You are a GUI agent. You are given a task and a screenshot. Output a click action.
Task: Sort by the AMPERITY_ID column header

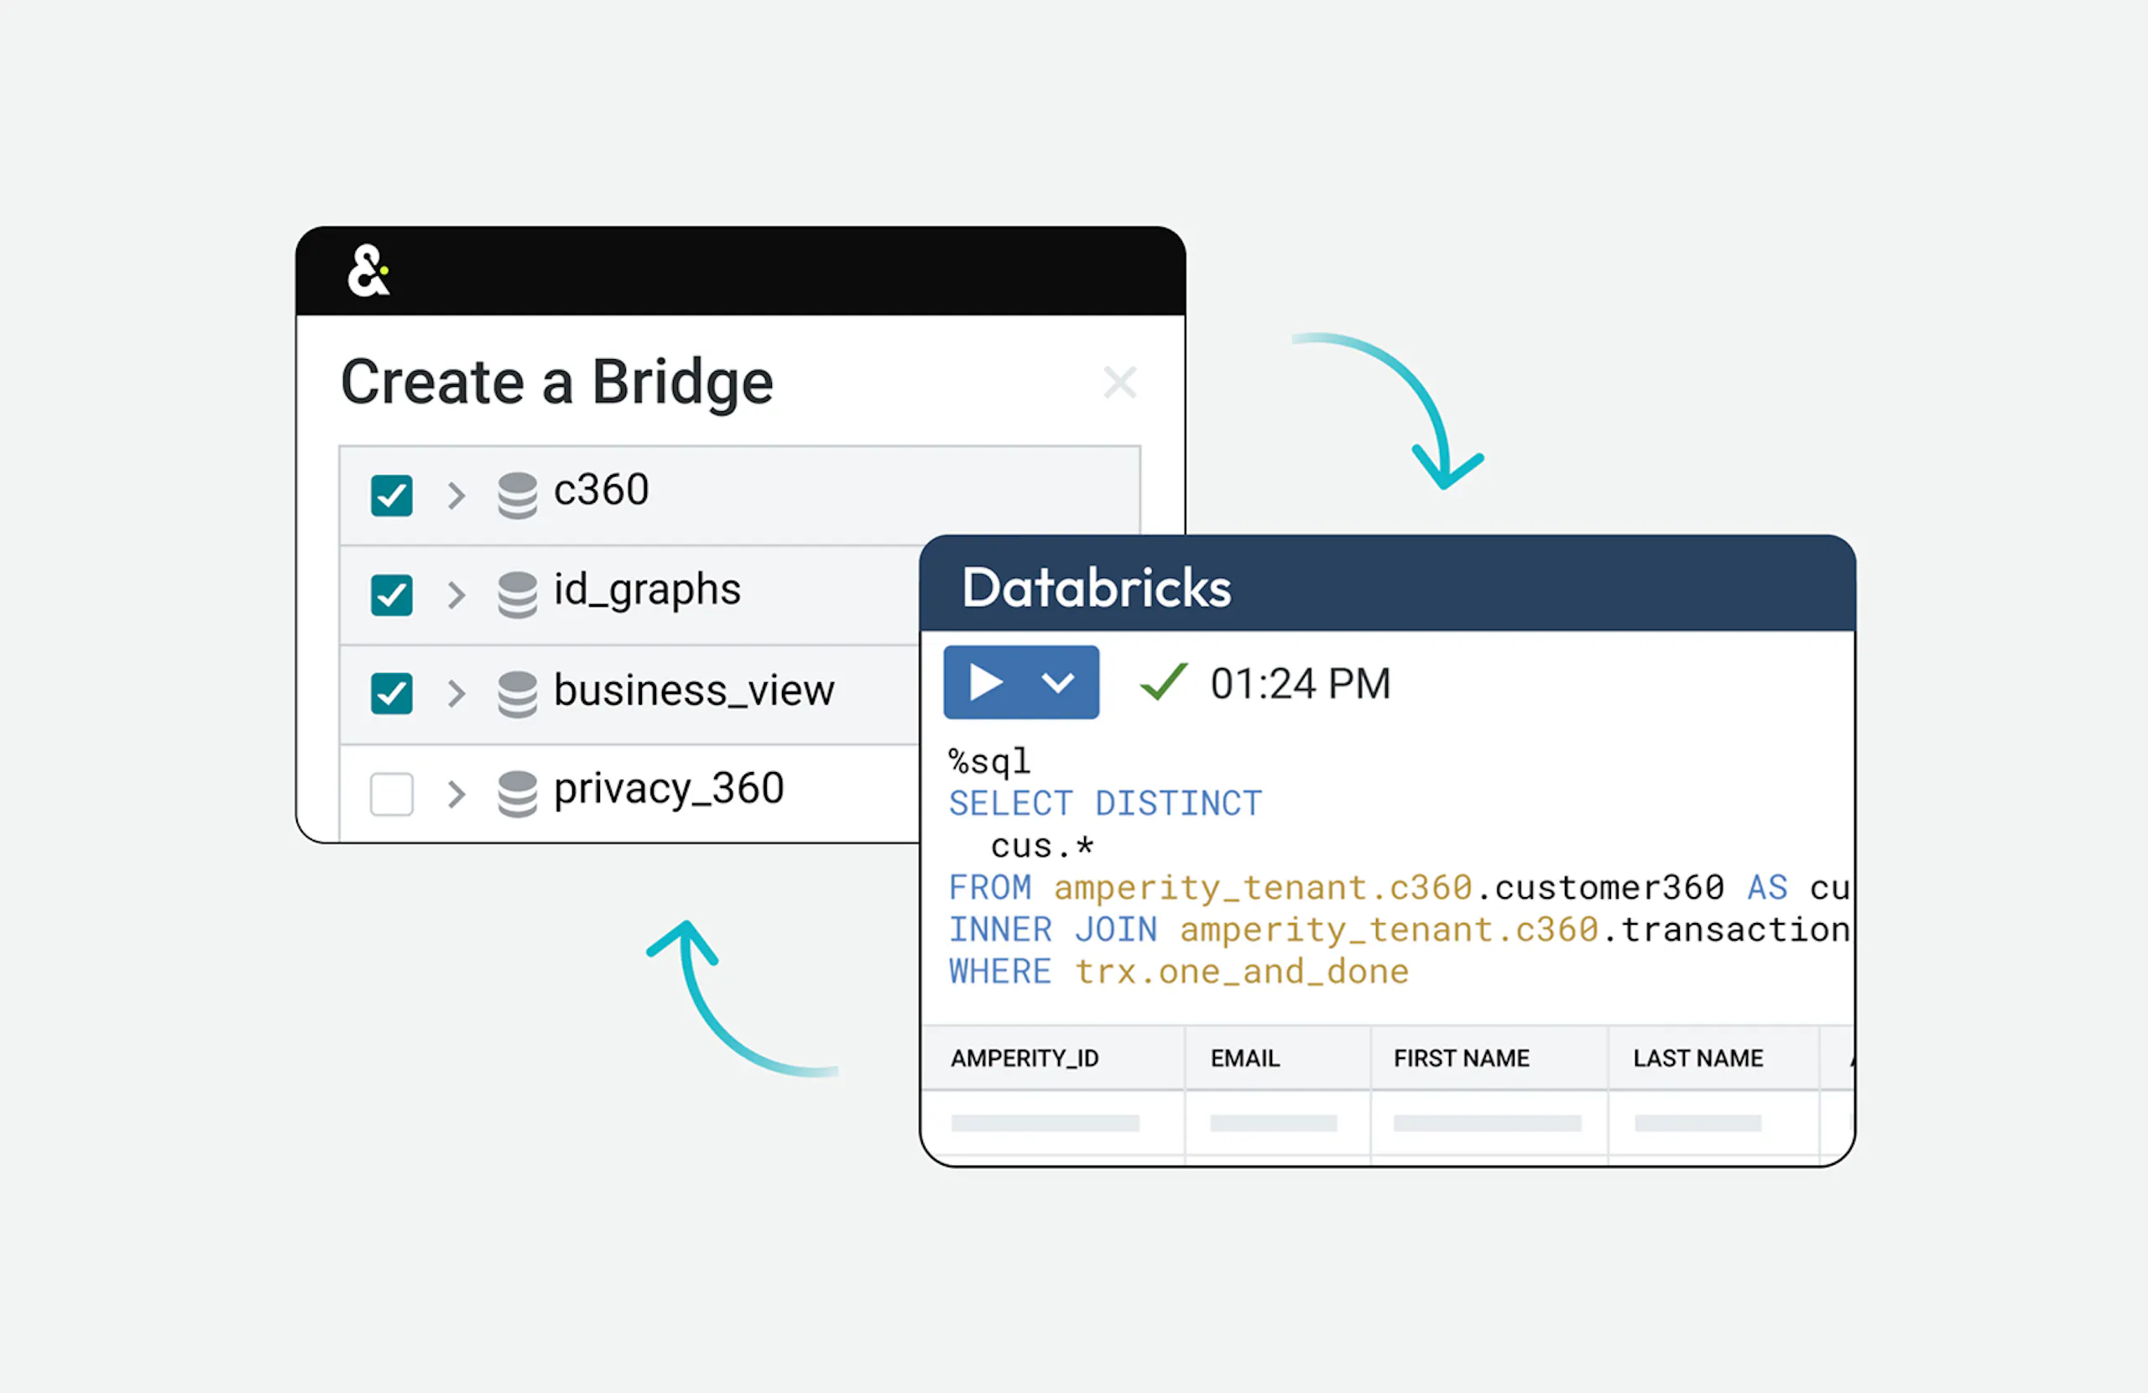click(1024, 1058)
